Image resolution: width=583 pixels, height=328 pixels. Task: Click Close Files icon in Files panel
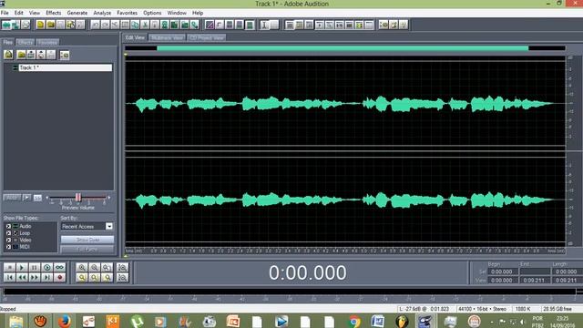[21, 55]
